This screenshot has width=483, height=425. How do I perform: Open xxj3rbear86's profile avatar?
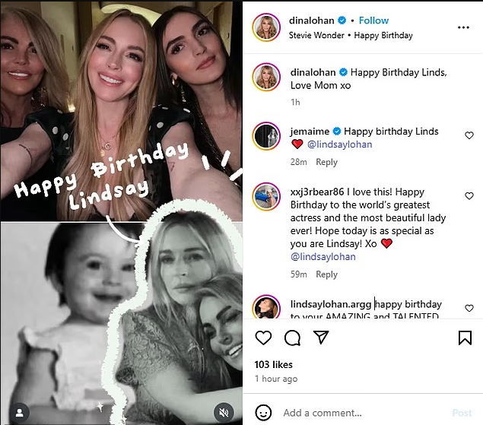click(x=267, y=196)
